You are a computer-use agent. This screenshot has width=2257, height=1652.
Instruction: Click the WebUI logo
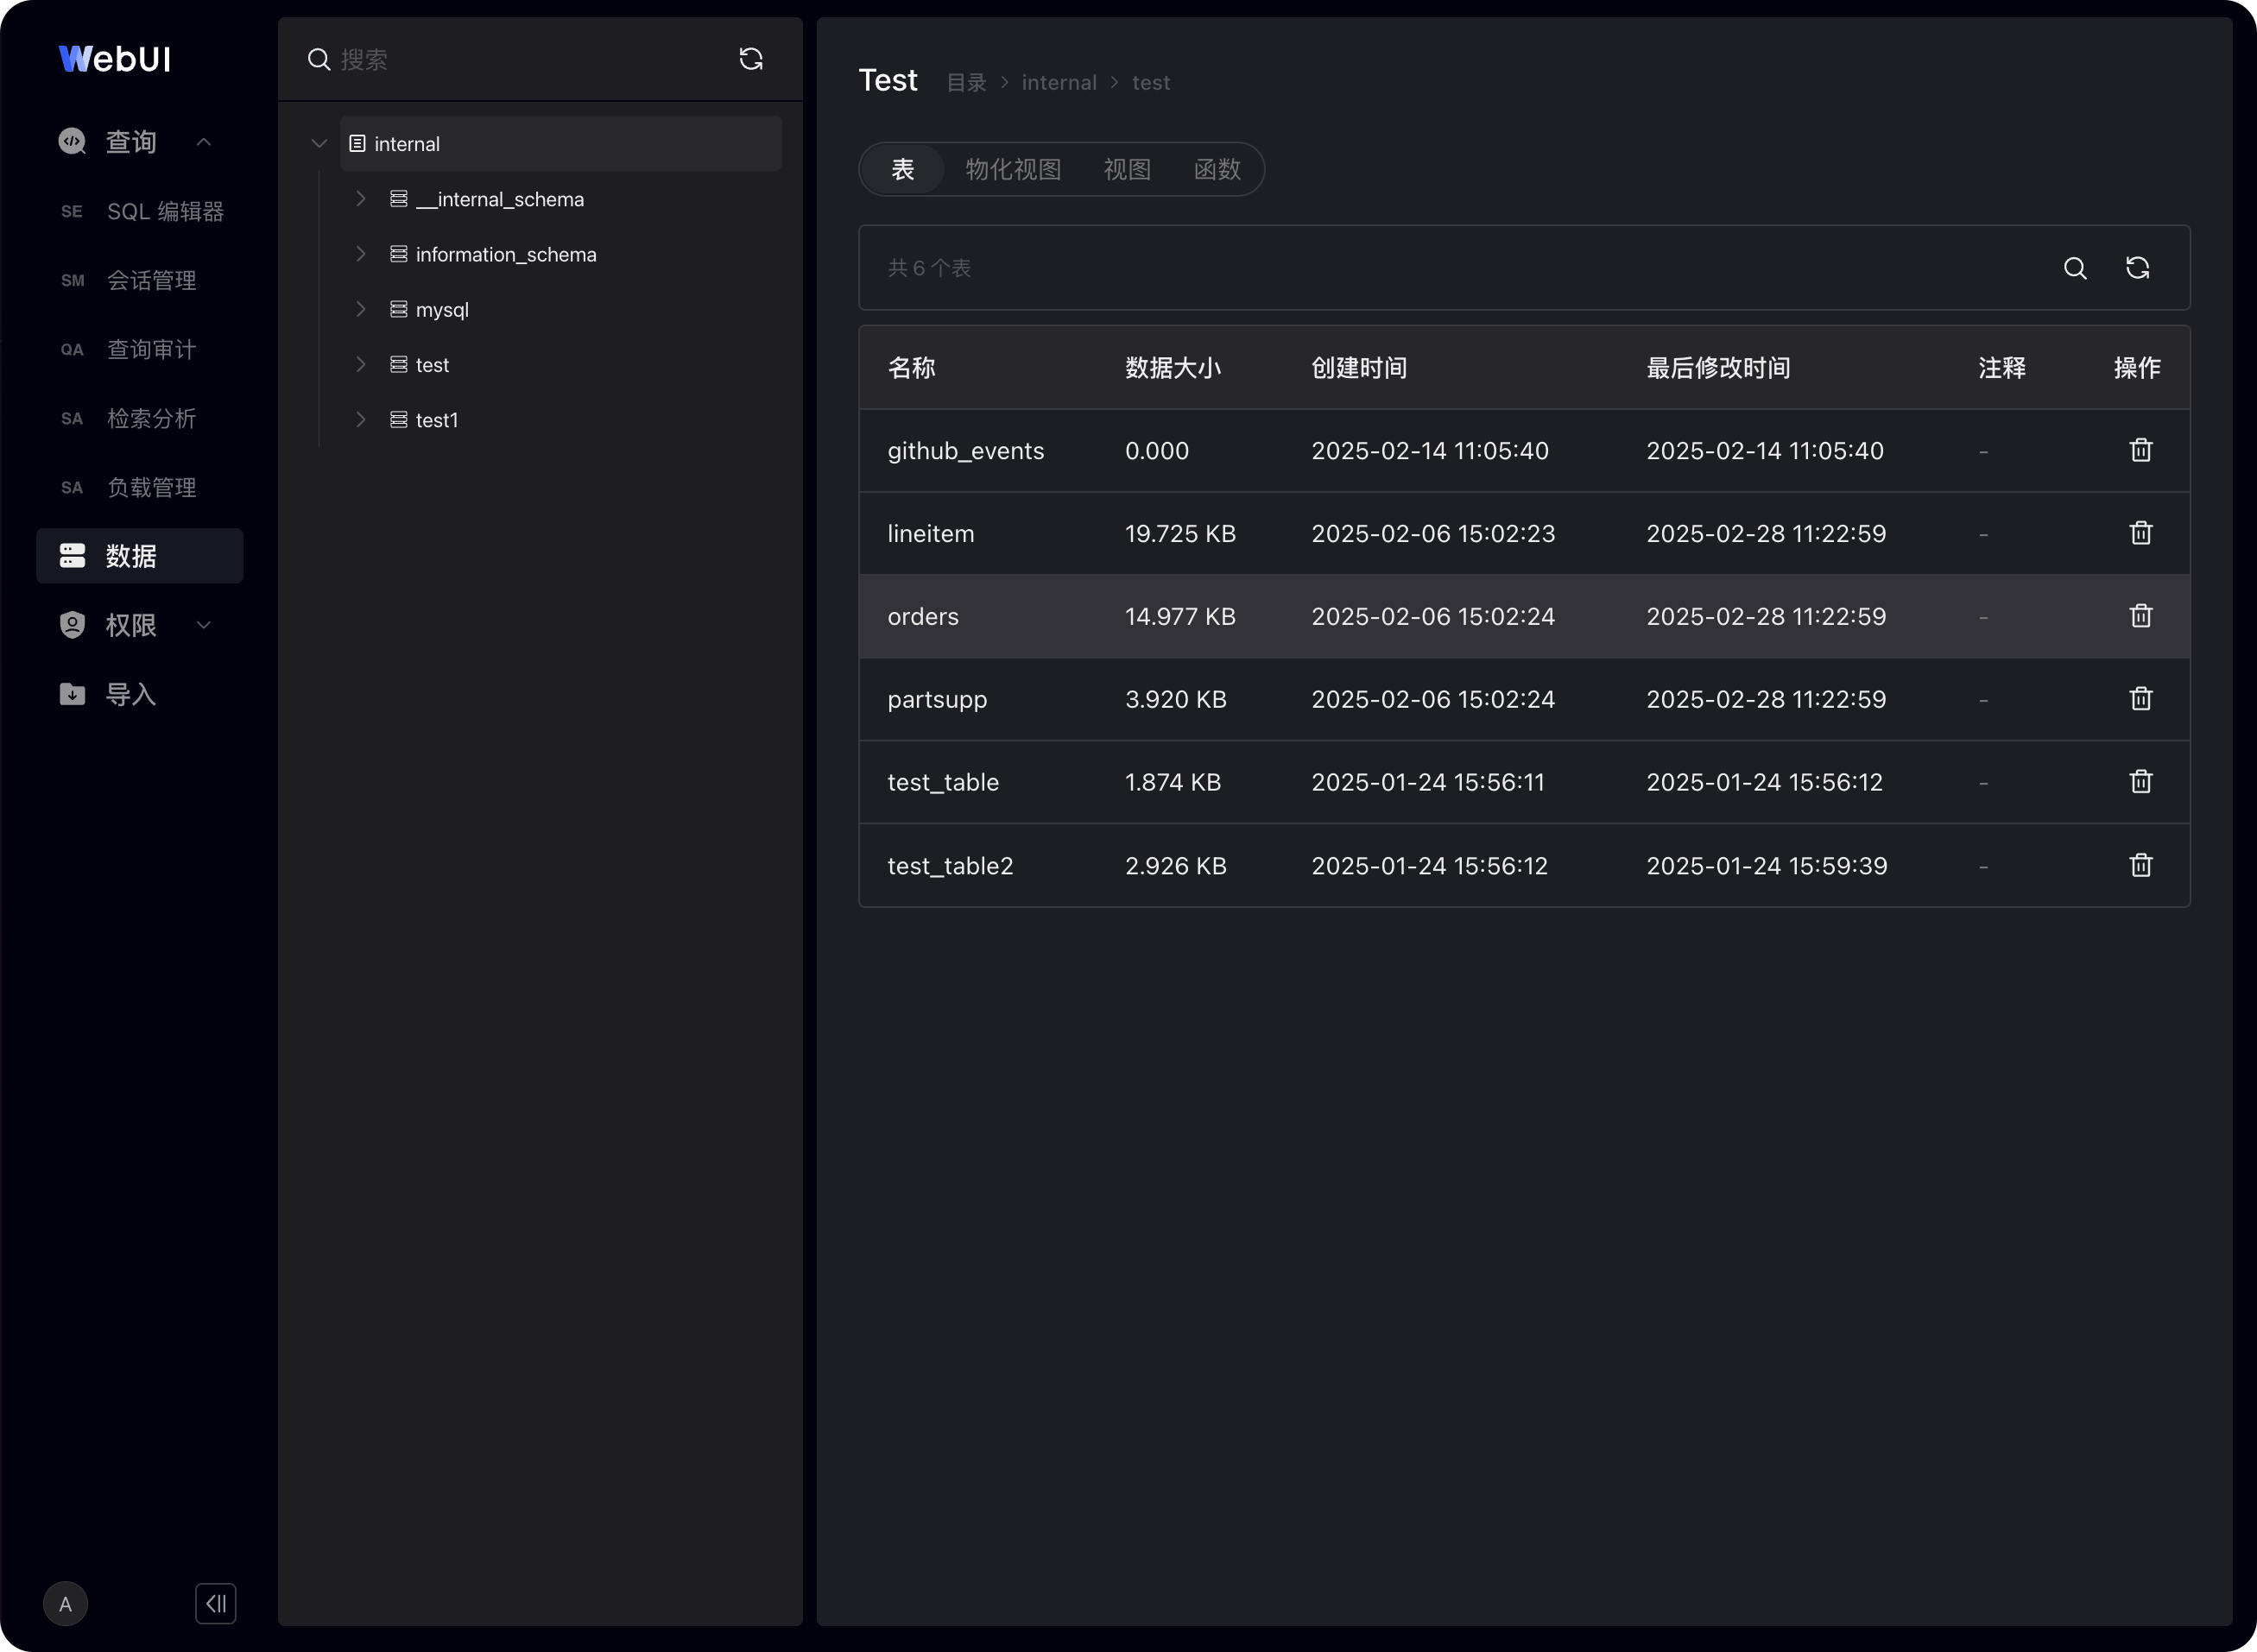[x=115, y=59]
